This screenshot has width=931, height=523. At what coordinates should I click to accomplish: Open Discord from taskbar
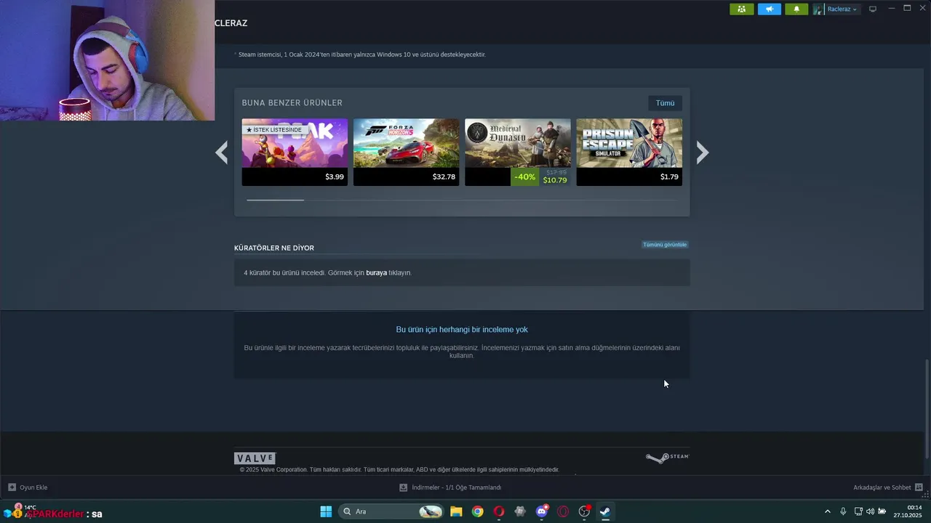pyautogui.click(x=542, y=511)
